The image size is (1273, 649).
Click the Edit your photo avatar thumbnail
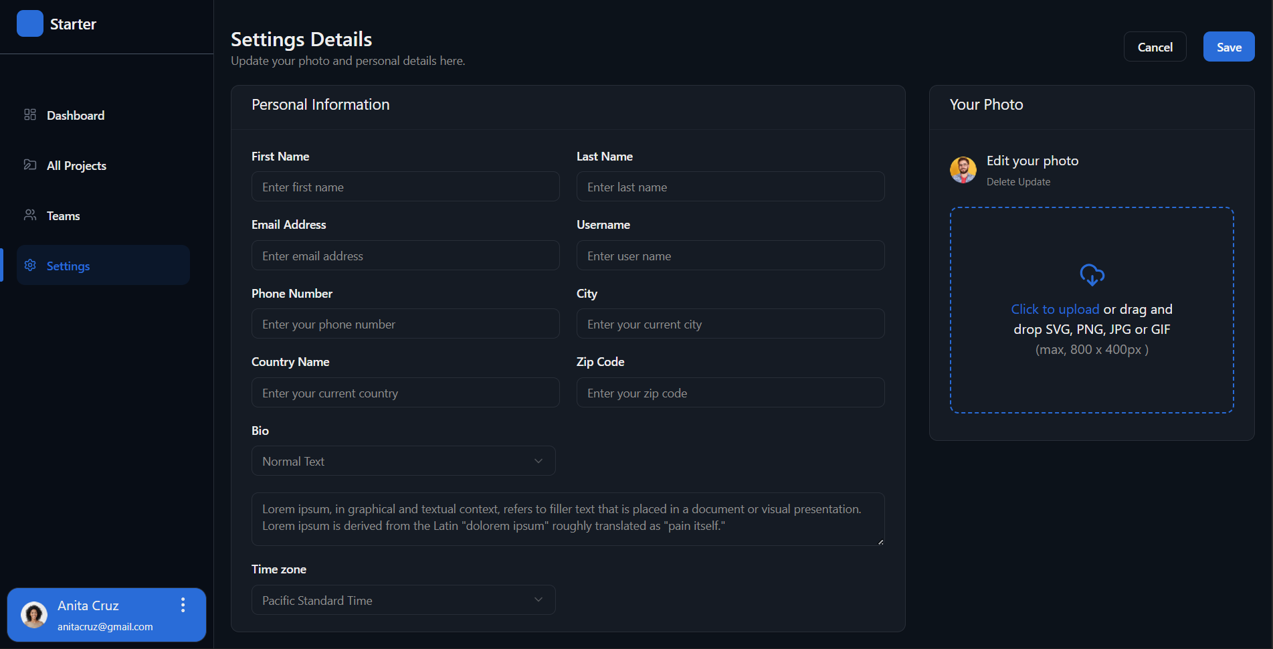963,170
